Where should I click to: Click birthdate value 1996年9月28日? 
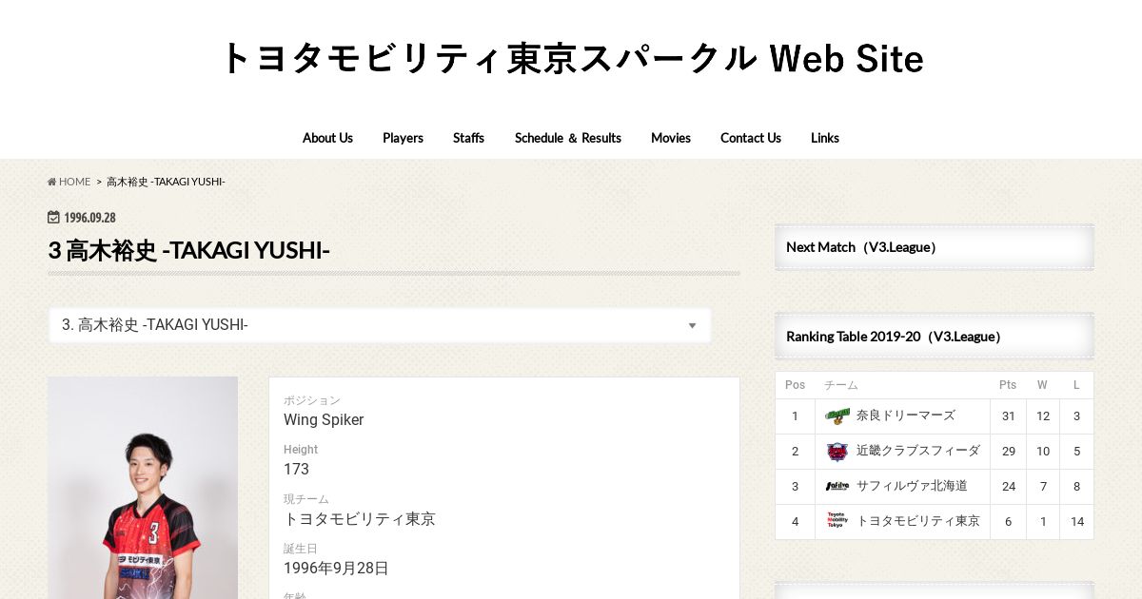[336, 569]
